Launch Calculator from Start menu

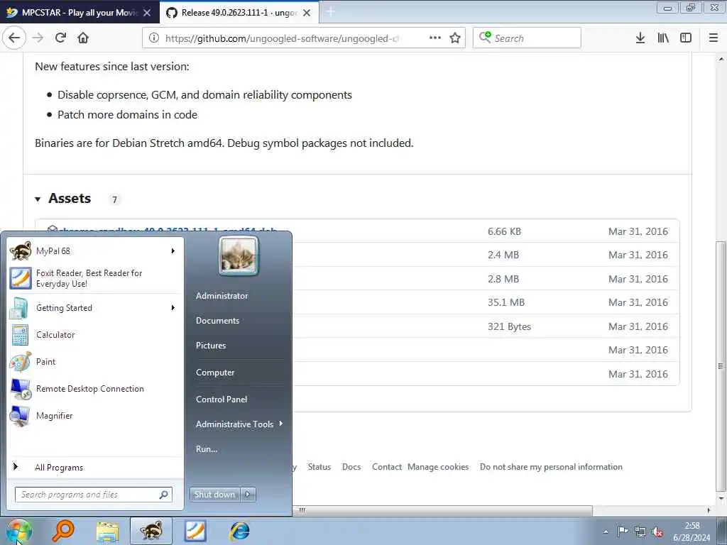click(x=95, y=335)
